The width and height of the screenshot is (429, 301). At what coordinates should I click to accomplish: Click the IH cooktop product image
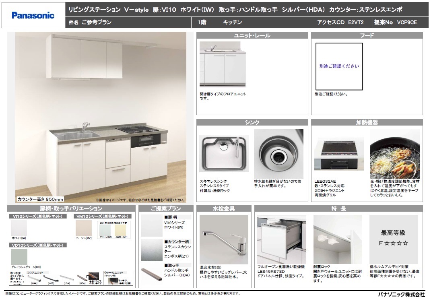click(339, 155)
